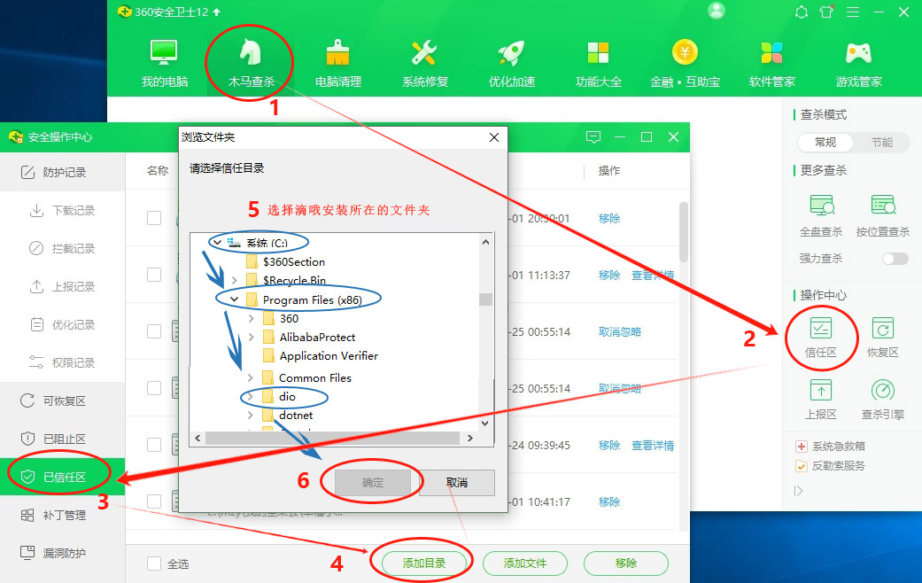Screen dimensions: 922x583
Task: Check the 全选 select-all checkbox
Action: pos(154,564)
